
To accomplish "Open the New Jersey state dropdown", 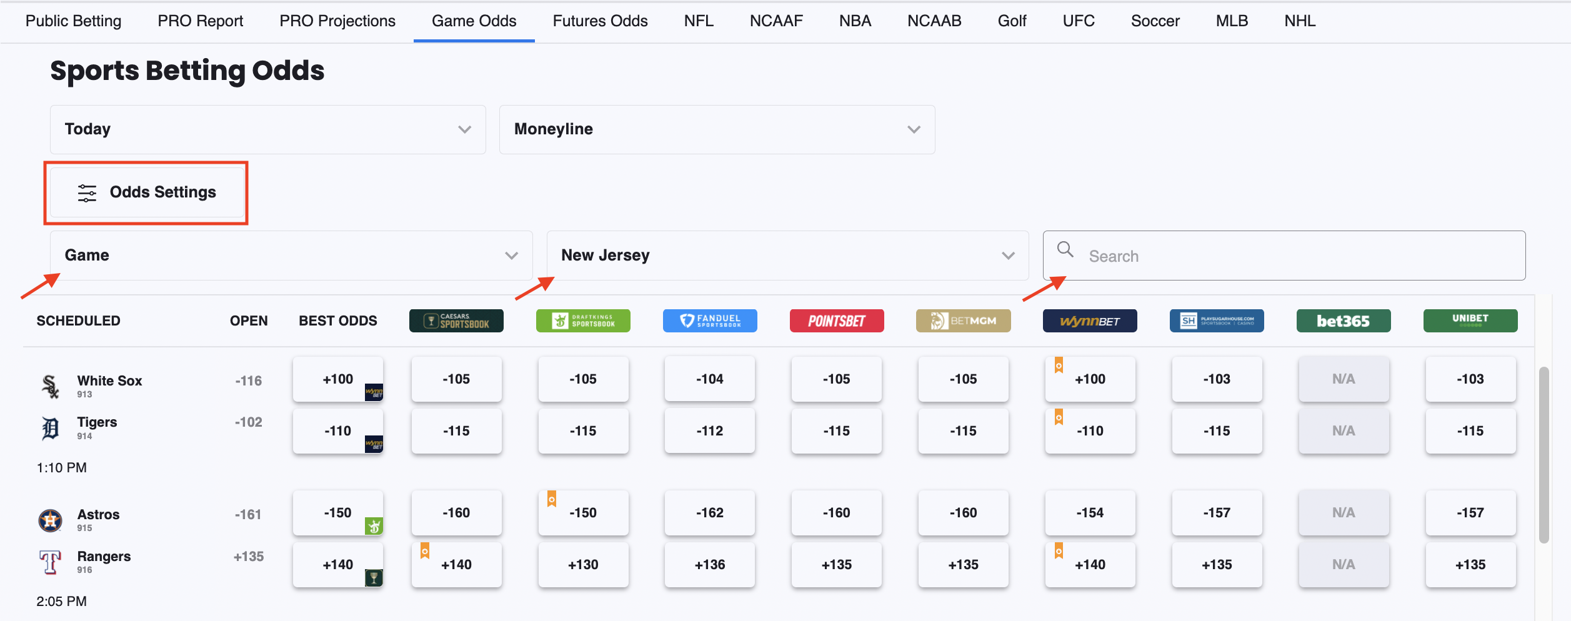I will (x=787, y=256).
